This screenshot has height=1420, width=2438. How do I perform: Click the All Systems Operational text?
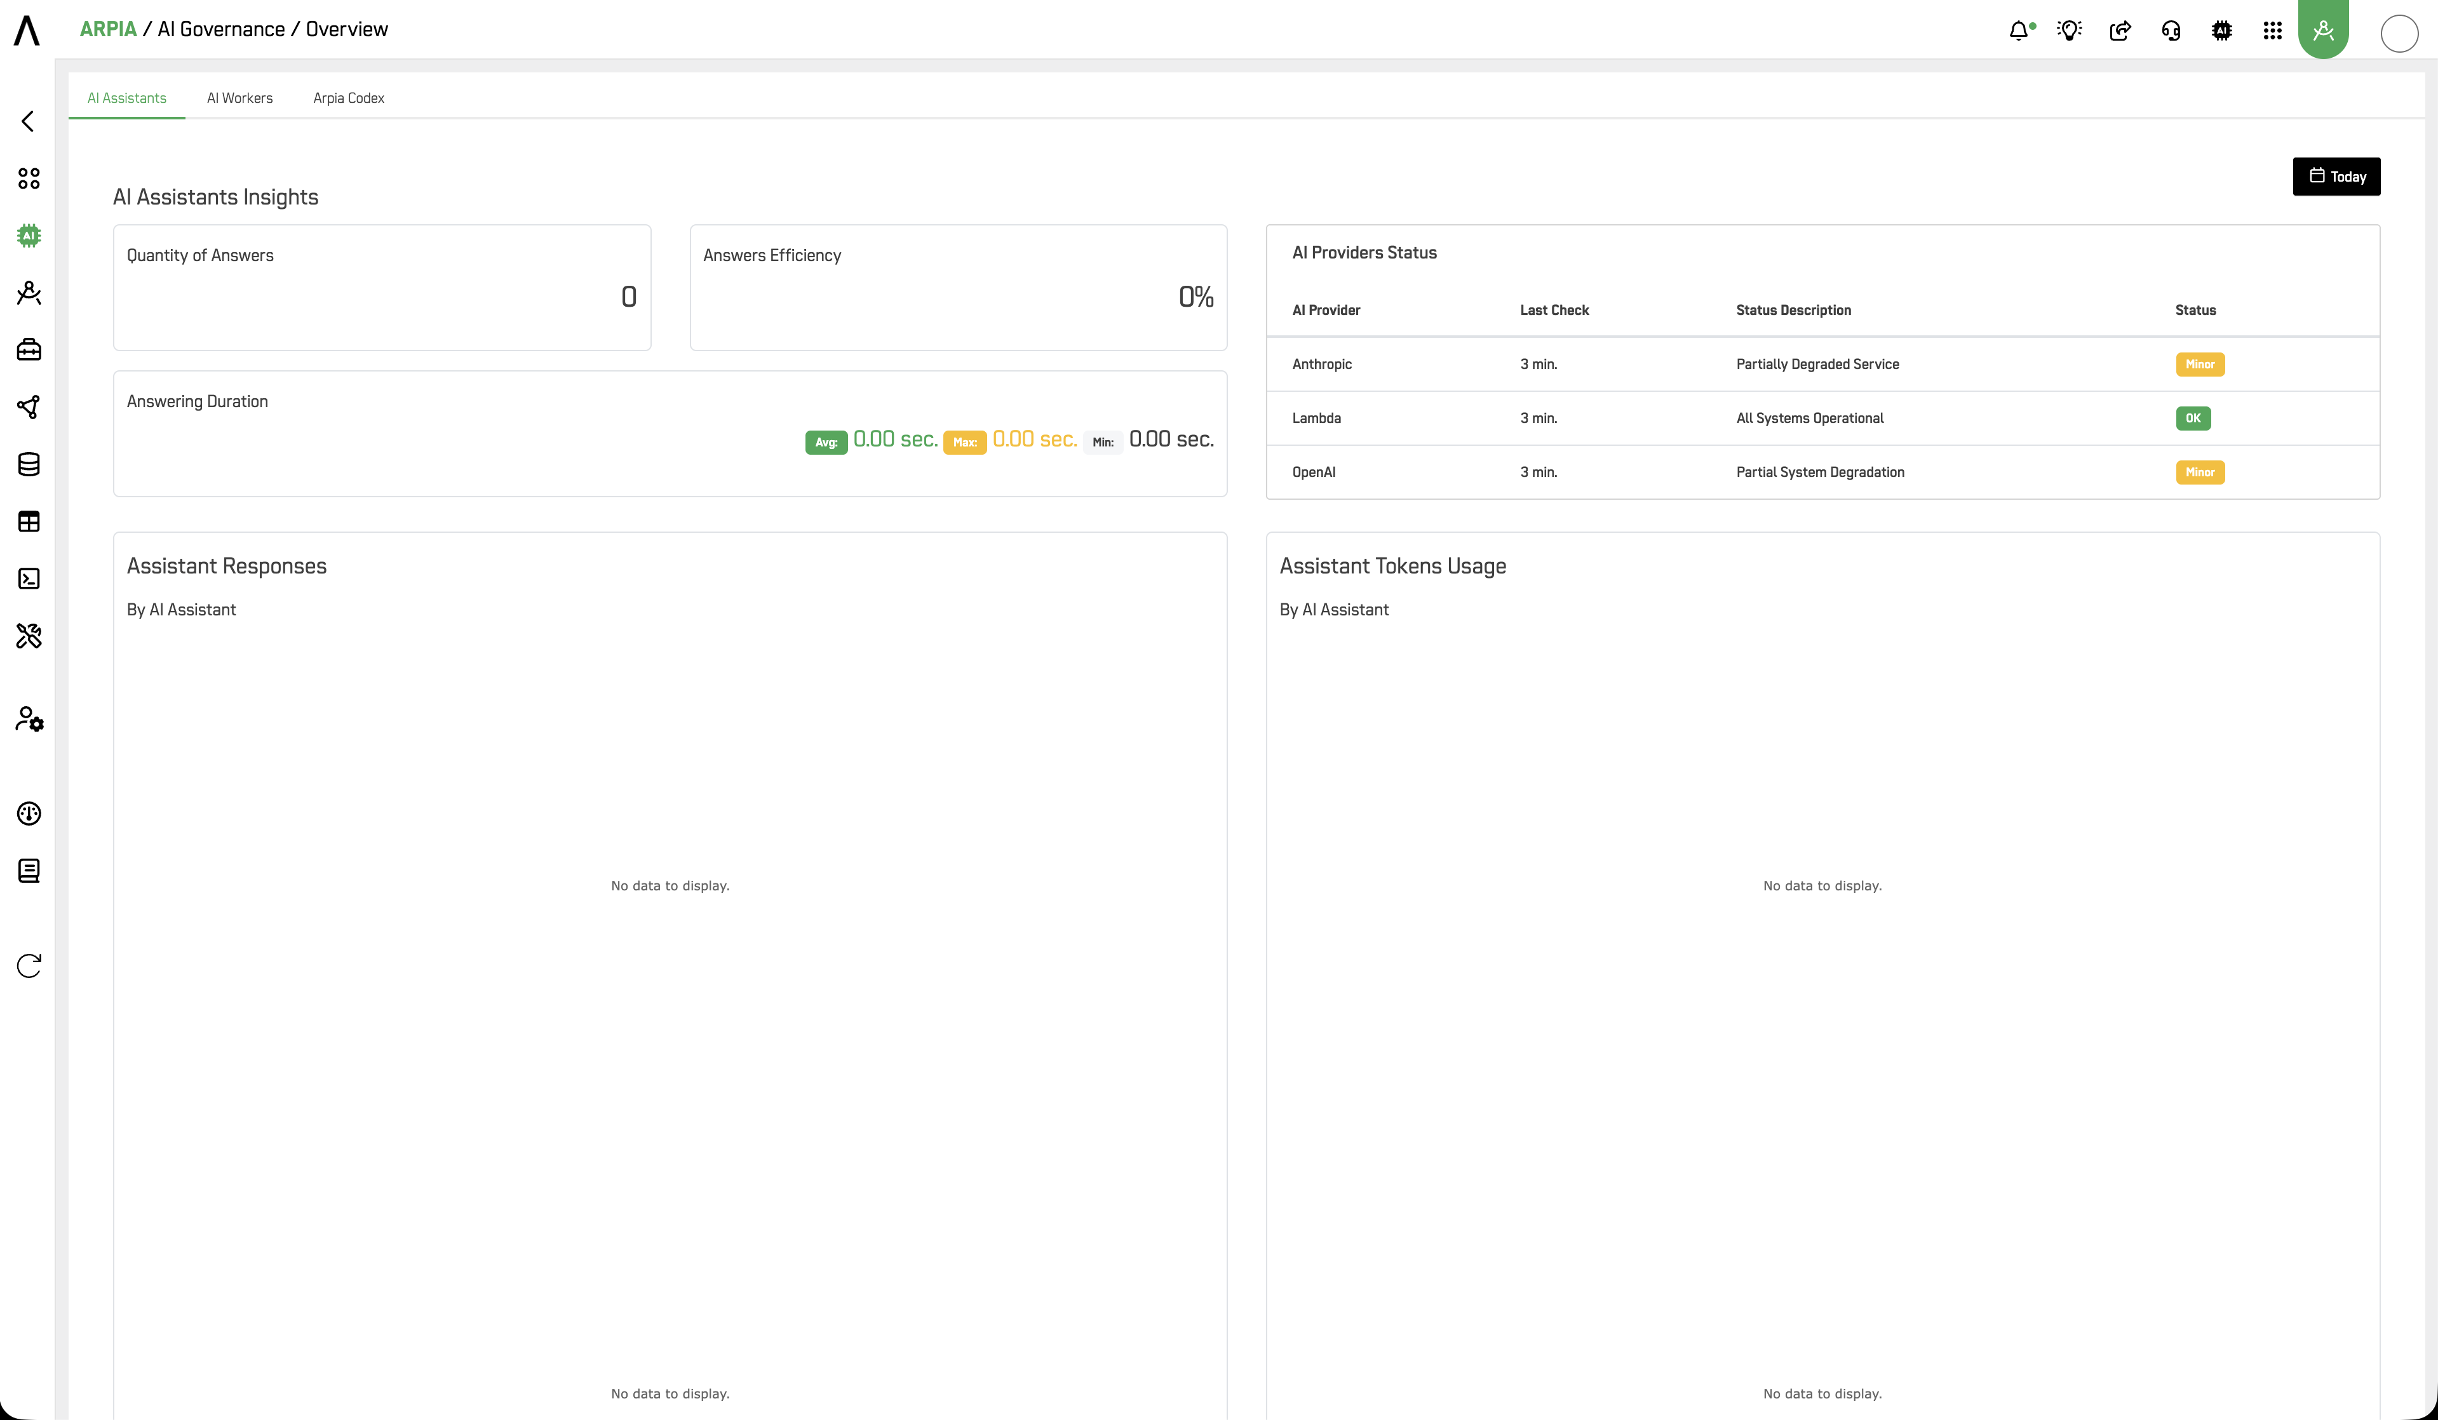click(x=1809, y=418)
